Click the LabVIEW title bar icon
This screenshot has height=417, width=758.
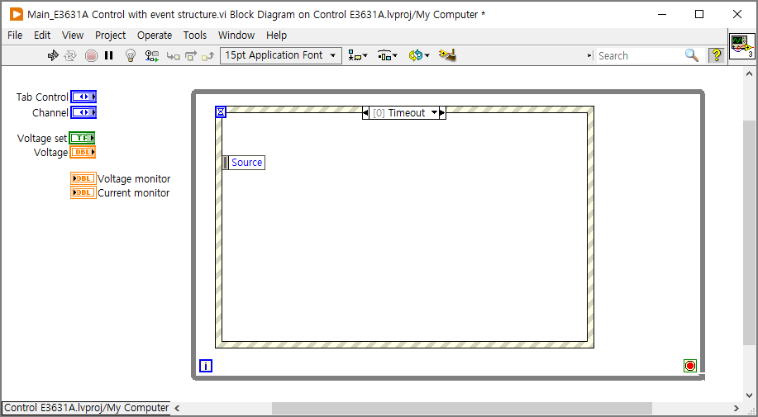[x=17, y=15]
